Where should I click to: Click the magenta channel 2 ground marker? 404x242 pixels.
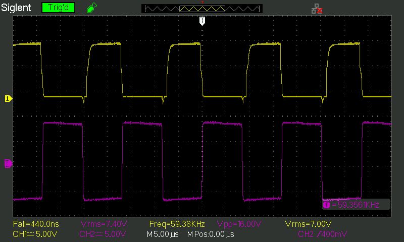[8, 163]
